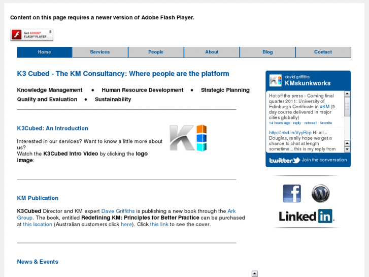Open the LinkedIn logo link

click(x=306, y=216)
